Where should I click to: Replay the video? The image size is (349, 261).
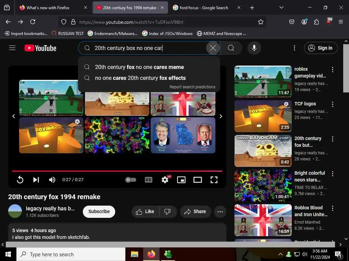click(20, 179)
